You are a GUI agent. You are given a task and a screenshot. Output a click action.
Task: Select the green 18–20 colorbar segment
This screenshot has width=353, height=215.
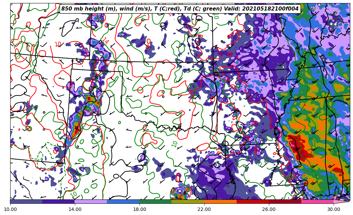[x=156, y=201]
